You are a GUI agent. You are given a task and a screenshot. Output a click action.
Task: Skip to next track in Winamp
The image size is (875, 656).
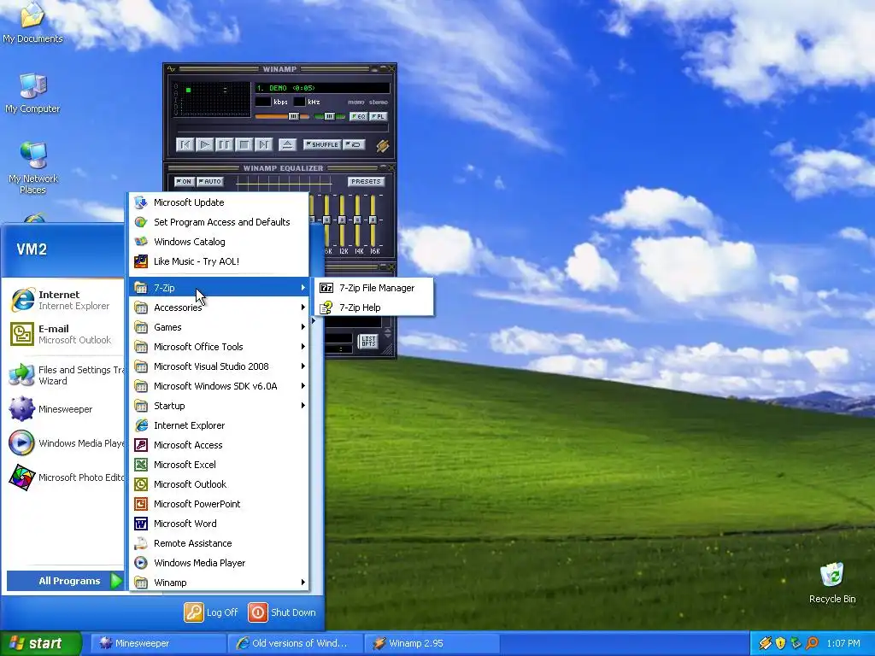point(263,144)
